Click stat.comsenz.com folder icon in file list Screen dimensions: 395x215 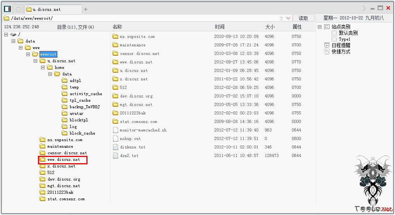115,121
